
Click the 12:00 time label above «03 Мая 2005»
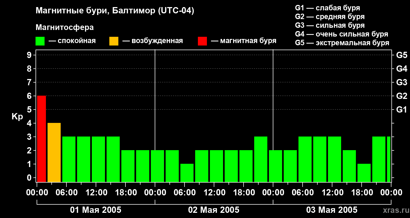pyautogui.click(x=332, y=193)
